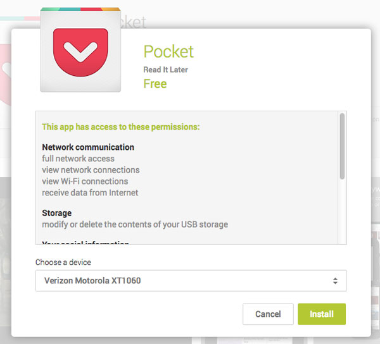Cancel the installation dialog

(x=268, y=314)
